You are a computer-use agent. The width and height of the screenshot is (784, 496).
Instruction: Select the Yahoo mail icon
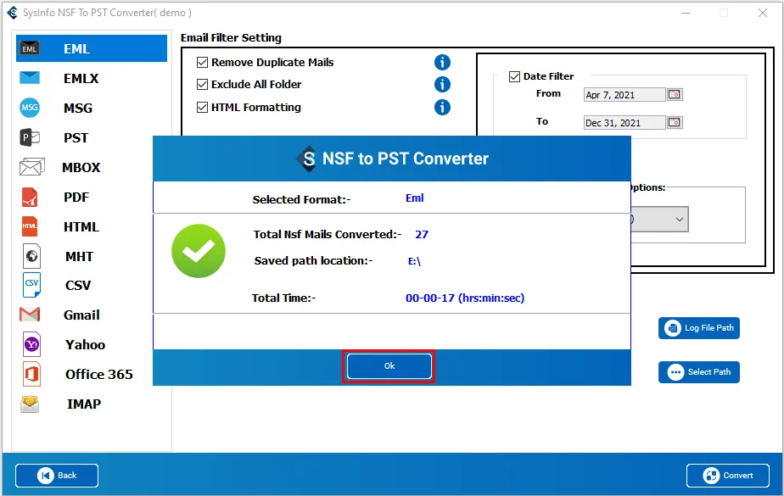pos(31,344)
